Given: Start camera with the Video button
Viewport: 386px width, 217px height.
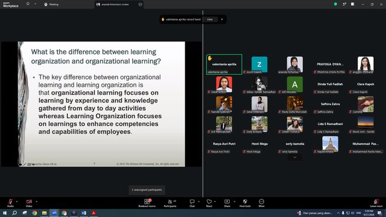Looking at the screenshot, I should pyautogui.click(x=29, y=203).
